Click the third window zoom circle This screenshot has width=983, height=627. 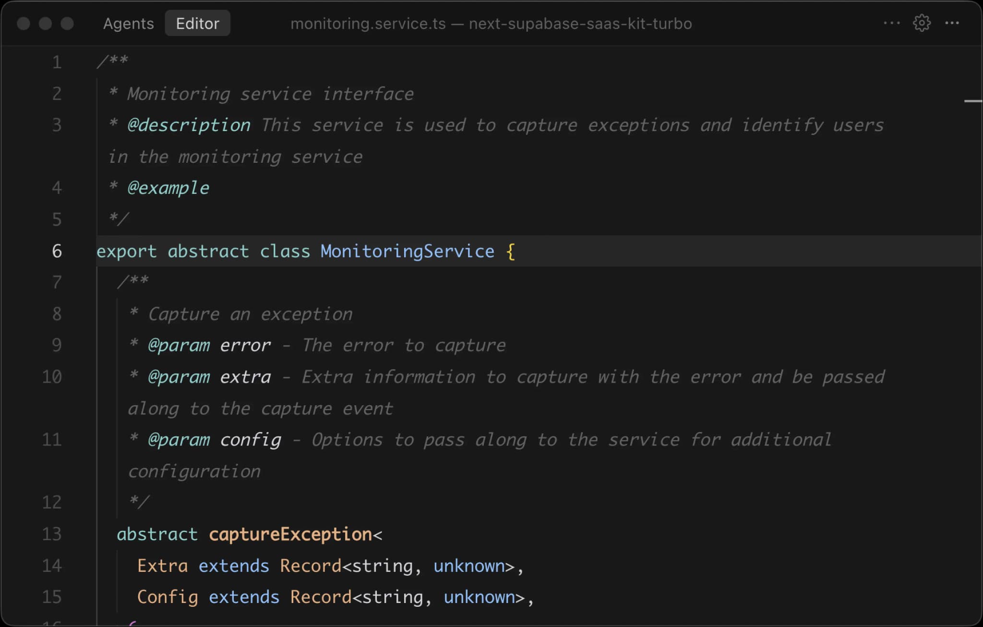(67, 24)
